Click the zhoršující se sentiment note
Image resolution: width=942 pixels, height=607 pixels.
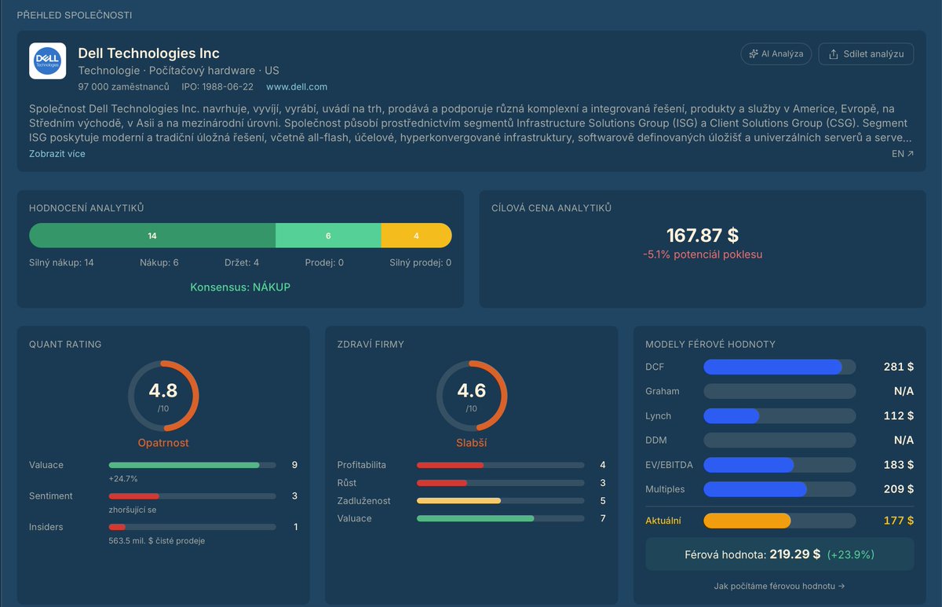click(133, 510)
